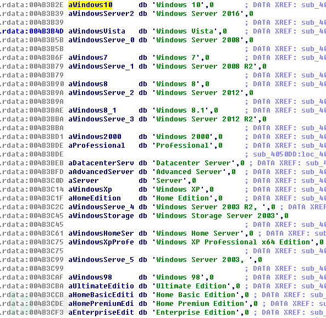326x318 pixels.
Task: Select the aAdvancedServer label
Action: (x=101, y=172)
